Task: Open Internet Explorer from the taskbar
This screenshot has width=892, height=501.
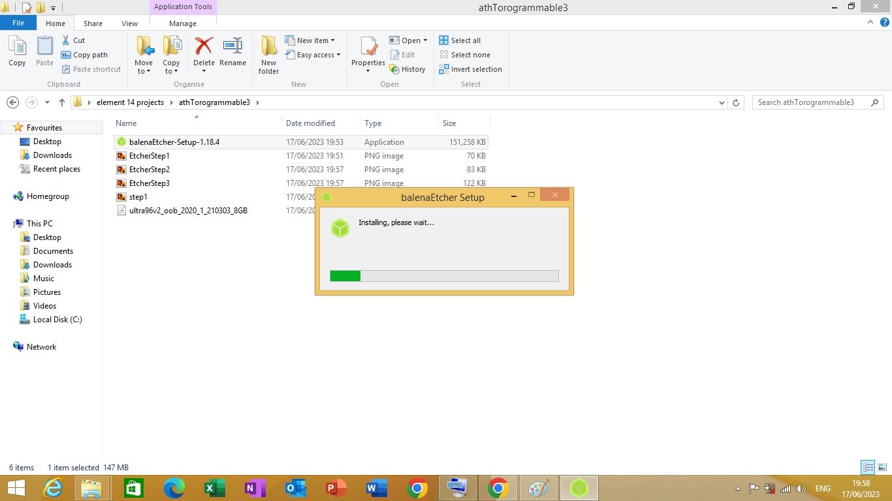Action: pos(53,488)
